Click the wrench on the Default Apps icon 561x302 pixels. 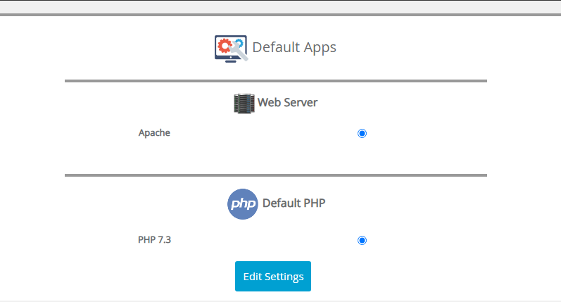(239, 52)
